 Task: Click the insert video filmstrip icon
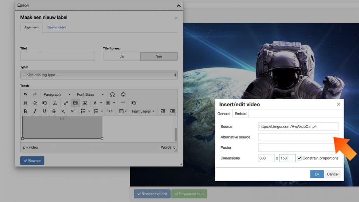pyautogui.click(x=75, y=103)
